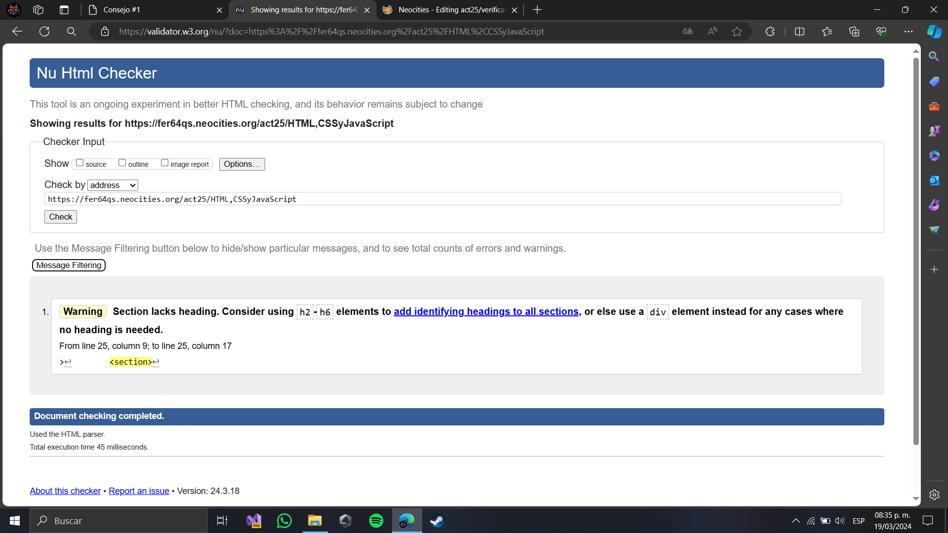Open the Options dropdown menu
This screenshot has width=948, height=533.
point(241,163)
